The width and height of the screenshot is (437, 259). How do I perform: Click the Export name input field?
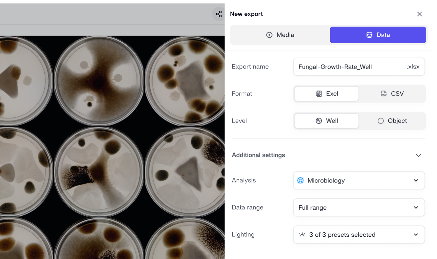359,67
